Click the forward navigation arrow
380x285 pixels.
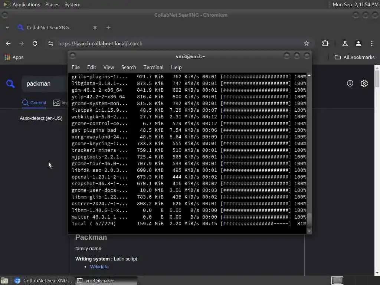[21, 43]
